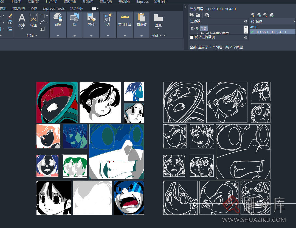Click the set current layer icon
Viewport: 296px width, 228px height.
point(272,15)
